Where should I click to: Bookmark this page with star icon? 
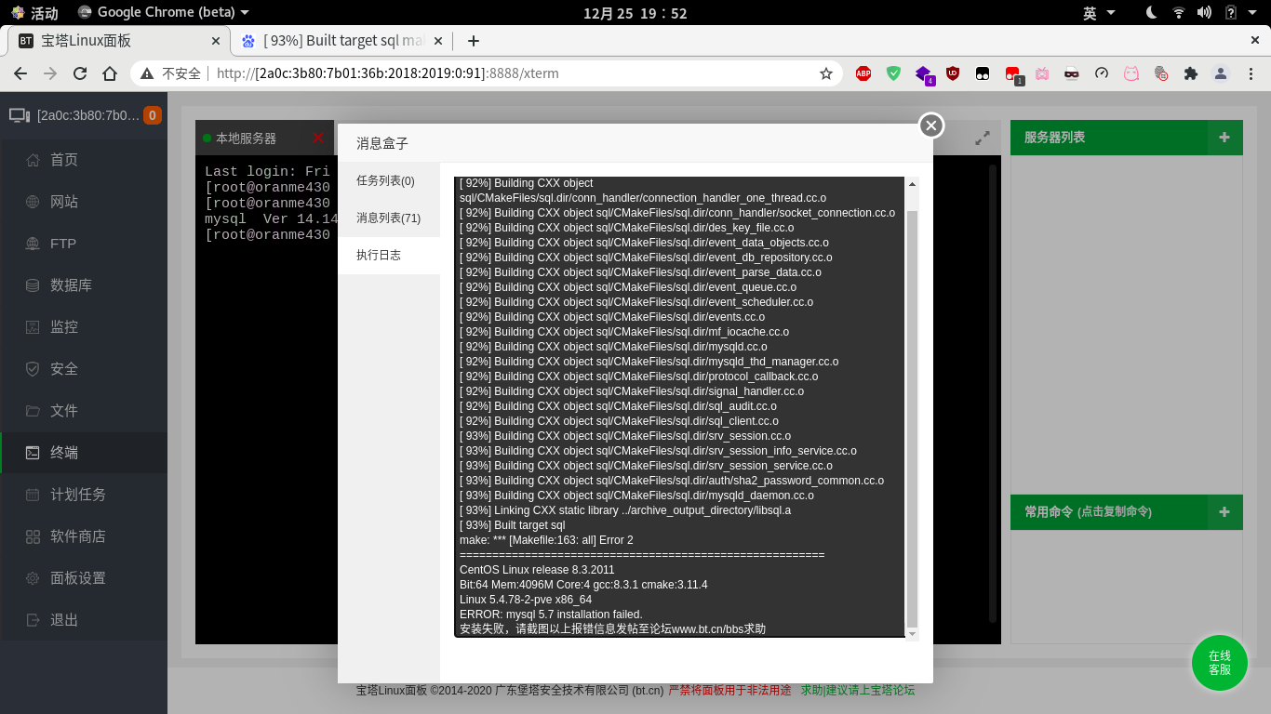click(x=825, y=73)
